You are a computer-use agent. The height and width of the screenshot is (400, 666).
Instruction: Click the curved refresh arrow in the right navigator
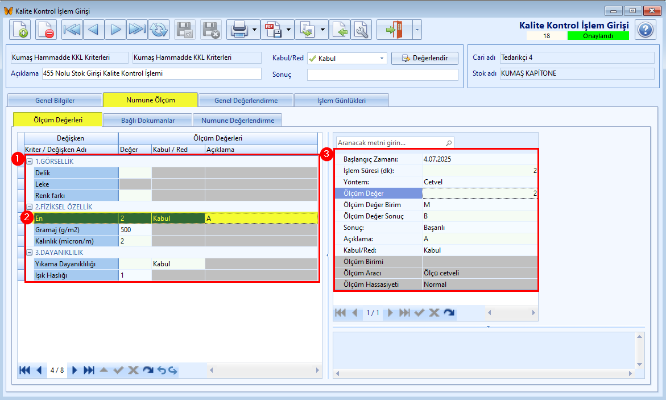pyautogui.click(x=449, y=313)
